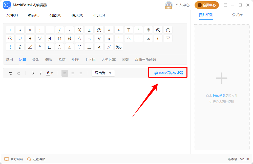Insert the therefore three-dots symbol

tap(59, 47)
